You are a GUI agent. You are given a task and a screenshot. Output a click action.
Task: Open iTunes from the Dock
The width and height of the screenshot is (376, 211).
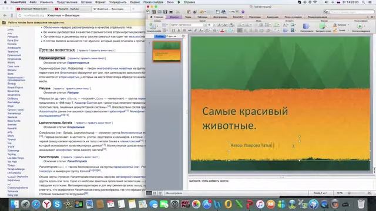(260, 204)
